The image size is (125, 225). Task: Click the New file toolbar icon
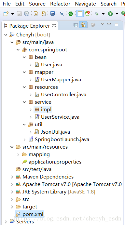click(x=6, y=14)
